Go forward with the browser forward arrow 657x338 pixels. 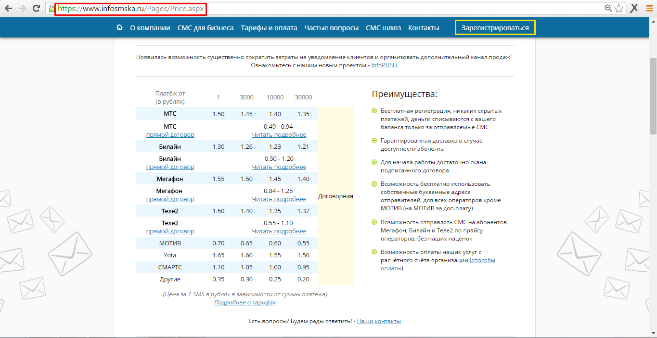[22, 8]
